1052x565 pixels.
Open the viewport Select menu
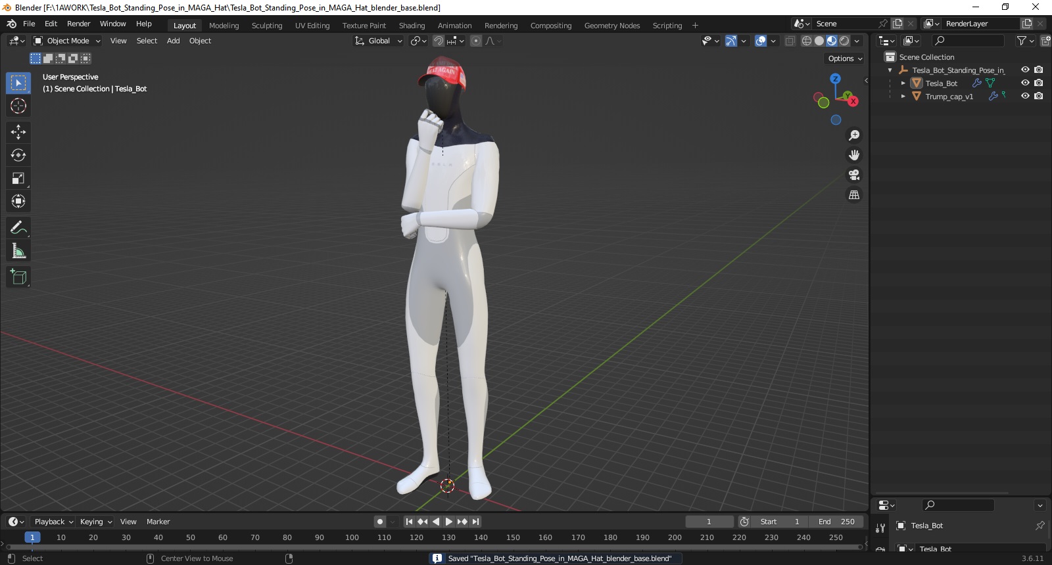[147, 41]
